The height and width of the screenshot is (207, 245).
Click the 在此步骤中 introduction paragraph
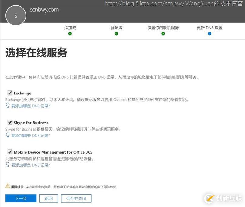(102, 77)
